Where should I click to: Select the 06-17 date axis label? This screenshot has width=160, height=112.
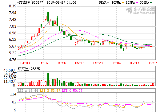134,63
